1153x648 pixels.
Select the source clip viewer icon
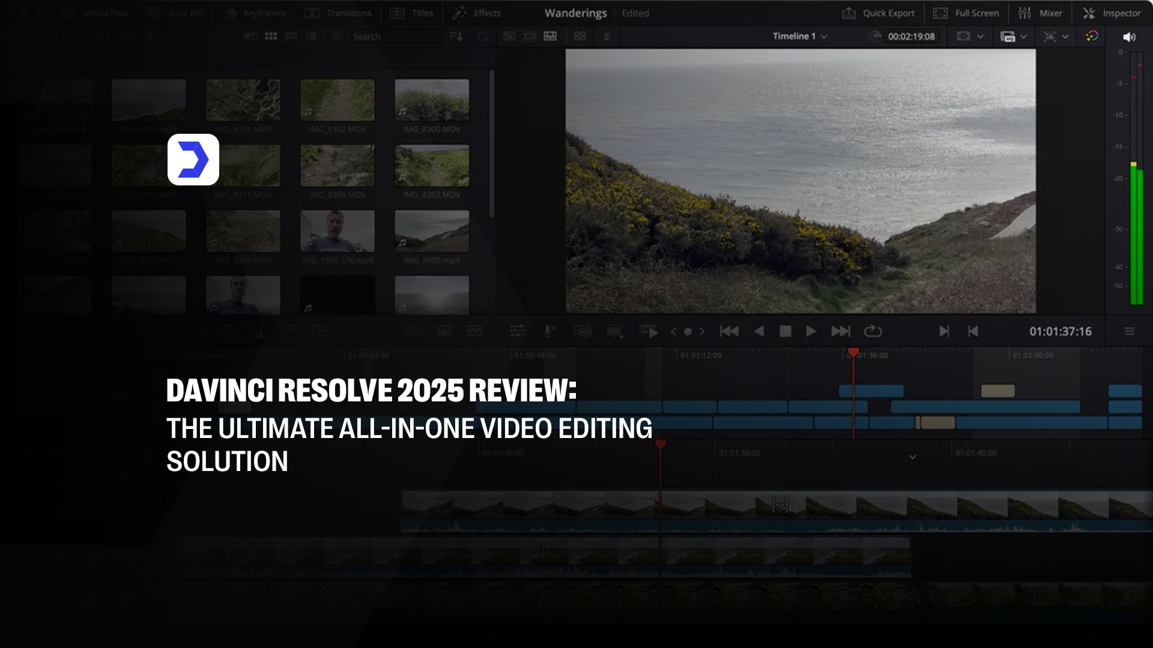tap(509, 37)
